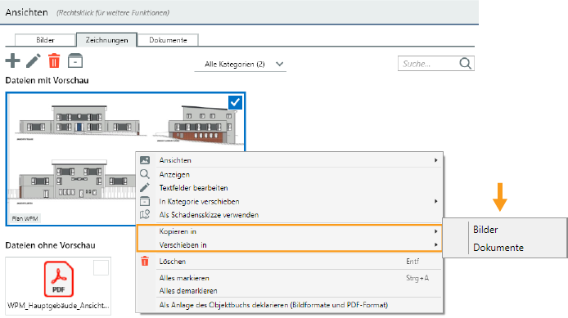Screen dimensions: 568x318
Task: Click the plus icon to add file
Action: click(12, 60)
